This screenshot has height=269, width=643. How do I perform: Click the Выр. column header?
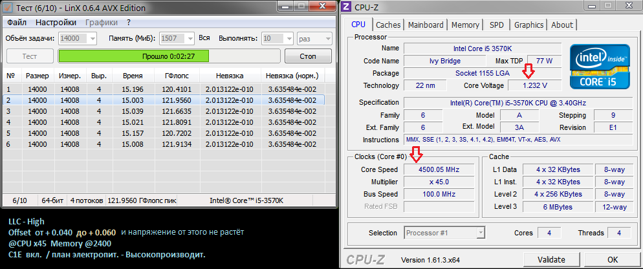tap(99, 76)
